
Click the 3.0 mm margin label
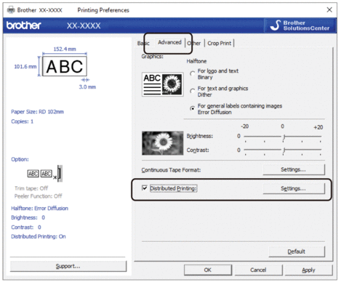(x=87, y=86)
